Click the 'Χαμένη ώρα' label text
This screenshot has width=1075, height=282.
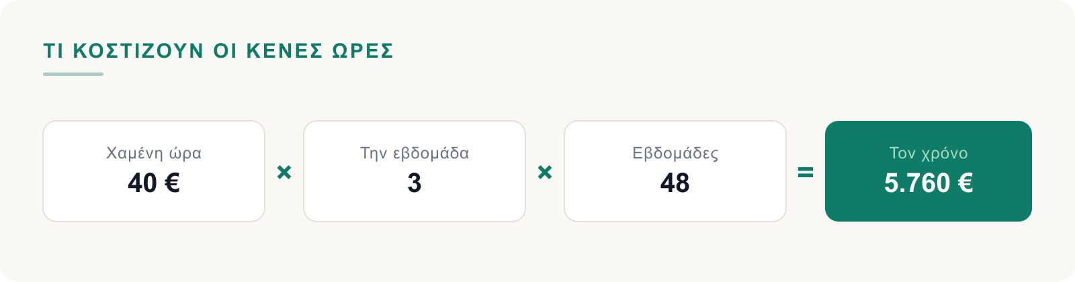pos(154,153)
